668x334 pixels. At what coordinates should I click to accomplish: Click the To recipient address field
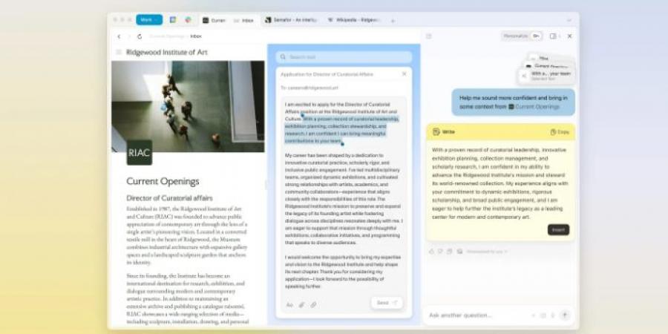click(x=310, y=88)
